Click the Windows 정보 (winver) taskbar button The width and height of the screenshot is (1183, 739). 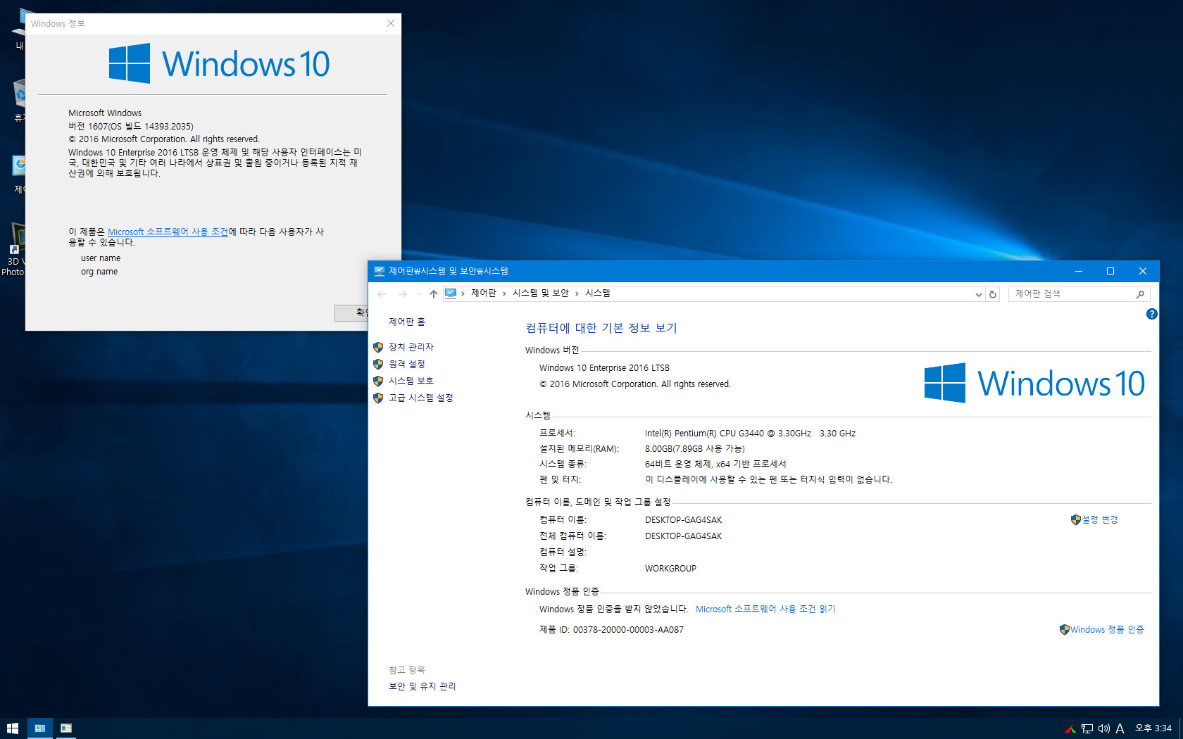pos(65,728)
